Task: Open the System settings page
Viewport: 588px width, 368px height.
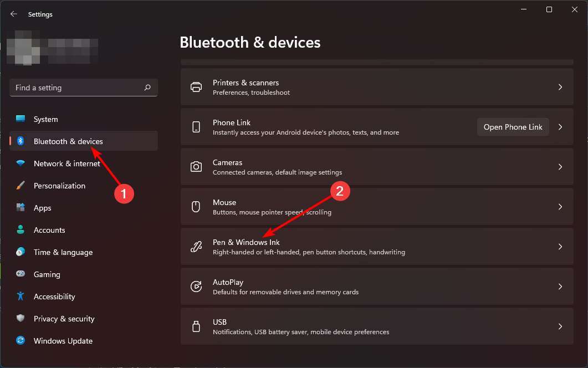Action: 45,119
